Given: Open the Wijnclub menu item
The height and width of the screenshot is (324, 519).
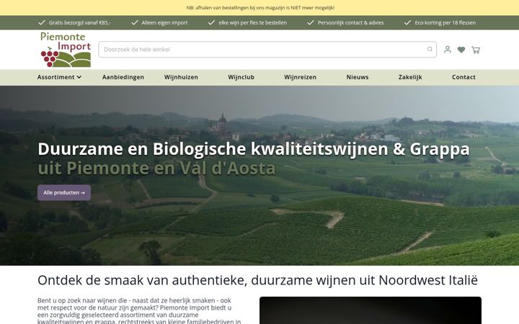Looking at the screenshot, I should click(x=241, y=77).
